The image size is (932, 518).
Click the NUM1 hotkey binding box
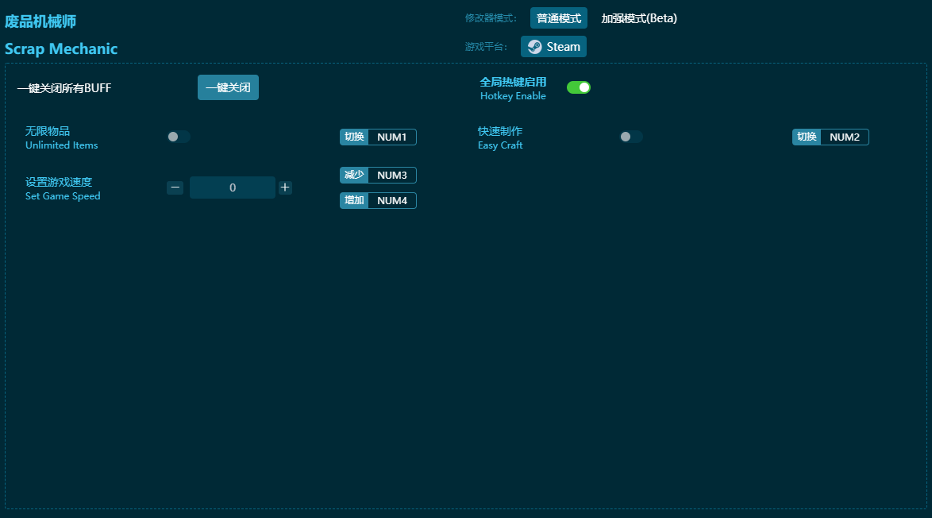click(391, 137)
